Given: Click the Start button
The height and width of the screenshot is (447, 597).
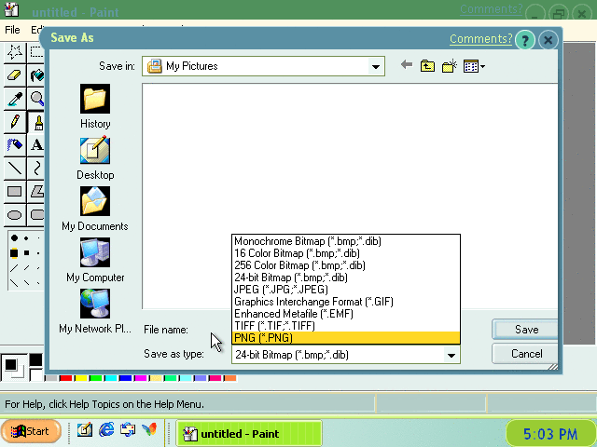Looking at the screenshot, I should pyautogui.click(x=31, y=431).
